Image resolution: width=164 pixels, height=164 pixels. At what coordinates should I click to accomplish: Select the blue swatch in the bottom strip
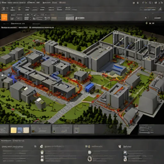click(20, 130)
